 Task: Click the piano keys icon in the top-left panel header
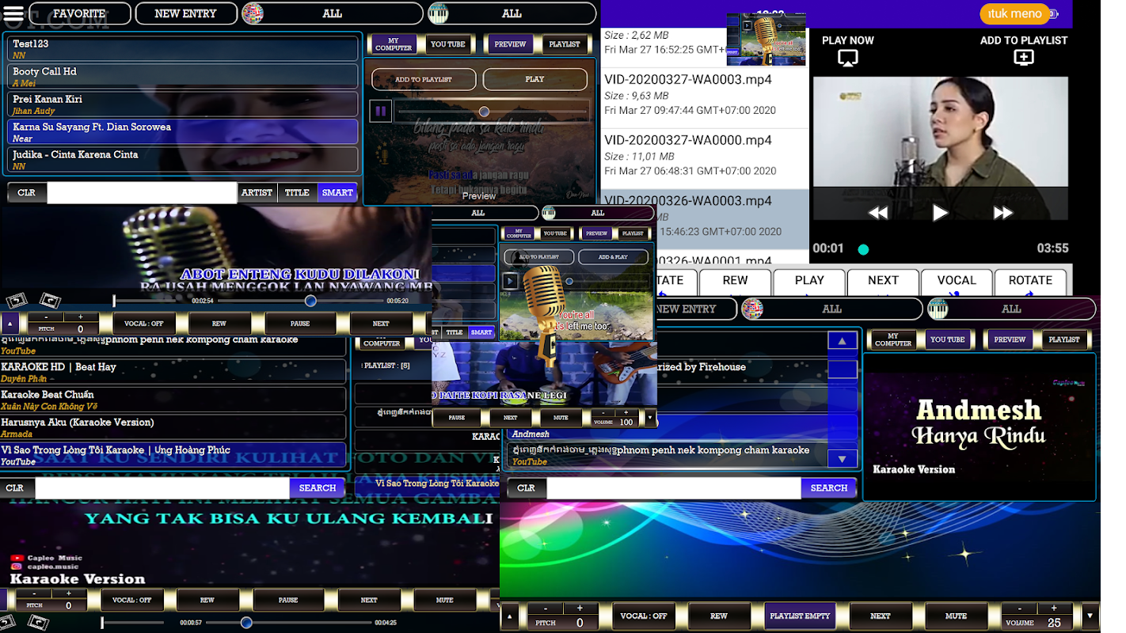point(438,13)
